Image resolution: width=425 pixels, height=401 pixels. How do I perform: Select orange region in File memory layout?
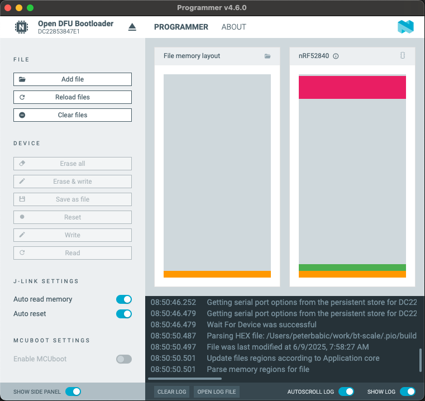click(217, 274)
